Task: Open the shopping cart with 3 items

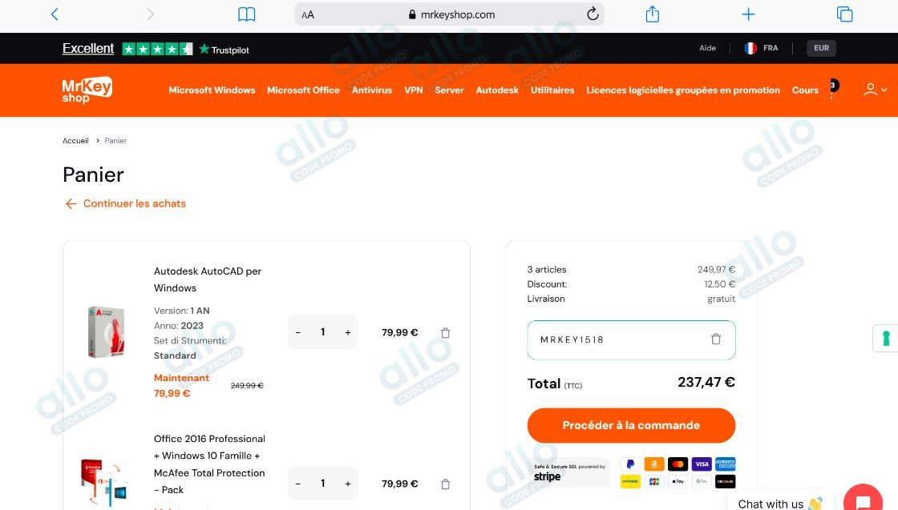Action: click(832, 90)
